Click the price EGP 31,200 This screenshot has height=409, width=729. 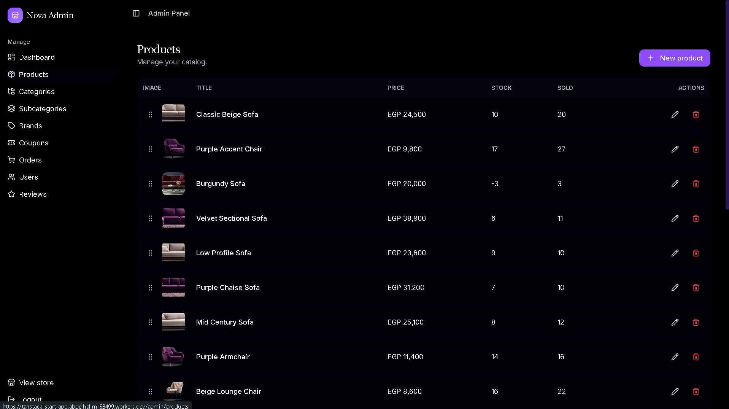tap(406, 288)
